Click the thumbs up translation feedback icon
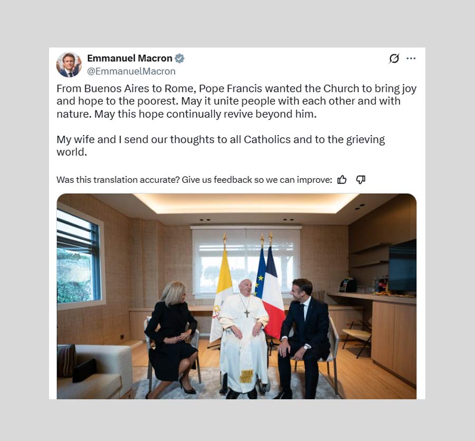This screenshot has height=441, width=475. pyautogui.click(x=342, y=180)
